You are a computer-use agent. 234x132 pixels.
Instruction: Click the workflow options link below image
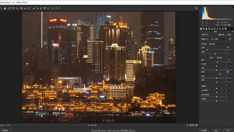(113, 131)
